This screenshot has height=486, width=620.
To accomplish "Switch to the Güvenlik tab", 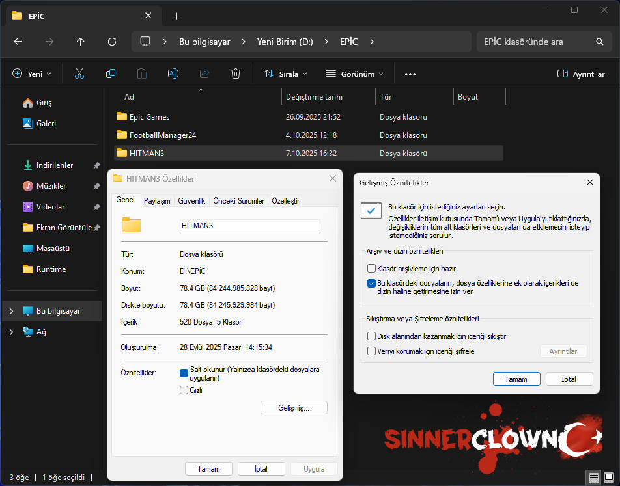I will click(x=191, y=201).
